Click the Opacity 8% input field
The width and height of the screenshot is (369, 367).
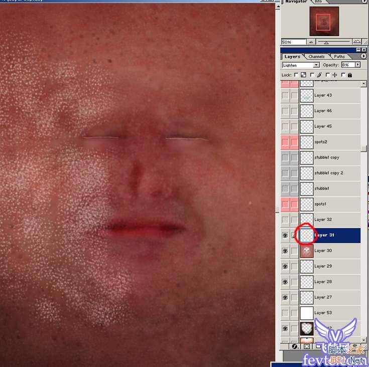(x=348, y=65)
